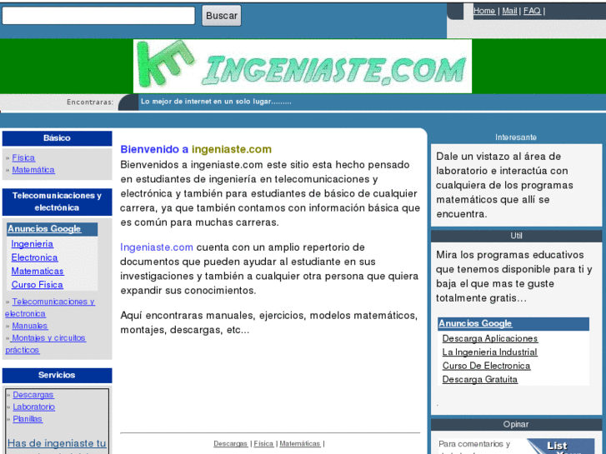606x454 pixels.
Task: Click the Buscar button
Action: pyautogui.click(x=222, y=16)
